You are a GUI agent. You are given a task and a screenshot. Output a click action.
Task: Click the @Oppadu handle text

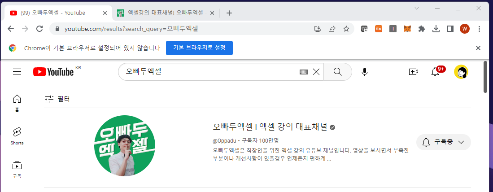pos(224,140)
